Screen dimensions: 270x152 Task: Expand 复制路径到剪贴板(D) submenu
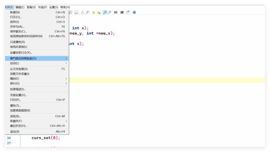coord(37,59)
